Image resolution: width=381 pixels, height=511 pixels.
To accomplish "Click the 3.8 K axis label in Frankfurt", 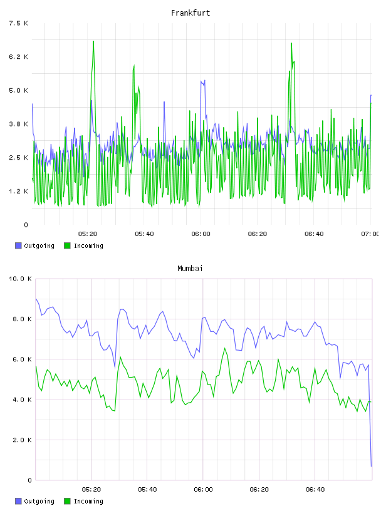I will coord(19,124).
